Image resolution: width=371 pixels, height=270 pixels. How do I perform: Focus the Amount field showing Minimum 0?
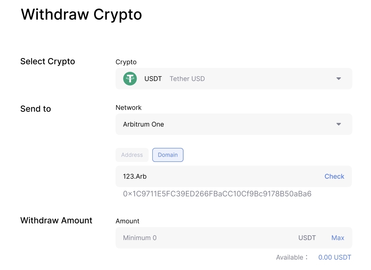(205, 238)
